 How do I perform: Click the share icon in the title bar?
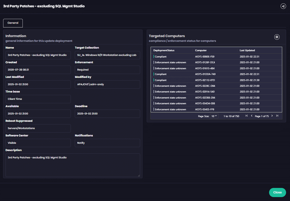pos(283,6)
